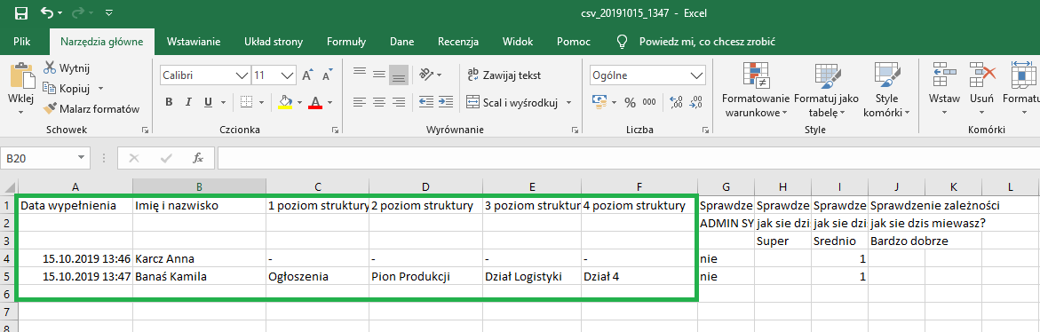Image resolution: width=1040 pixels, height=332 pixels.
Task: Click the Wklej paste icon
Action: [22, 75]
